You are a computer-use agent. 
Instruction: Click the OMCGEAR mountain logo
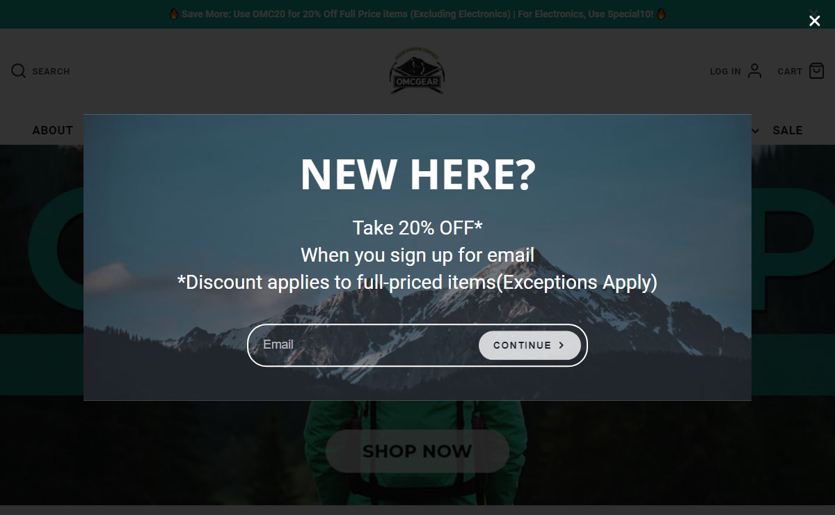point(417,72)
